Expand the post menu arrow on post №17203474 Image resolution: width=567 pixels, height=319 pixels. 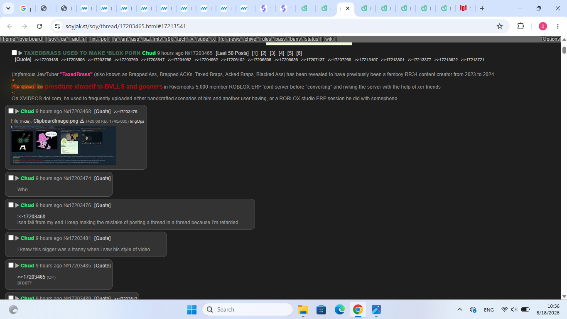(x=17, y=178)
